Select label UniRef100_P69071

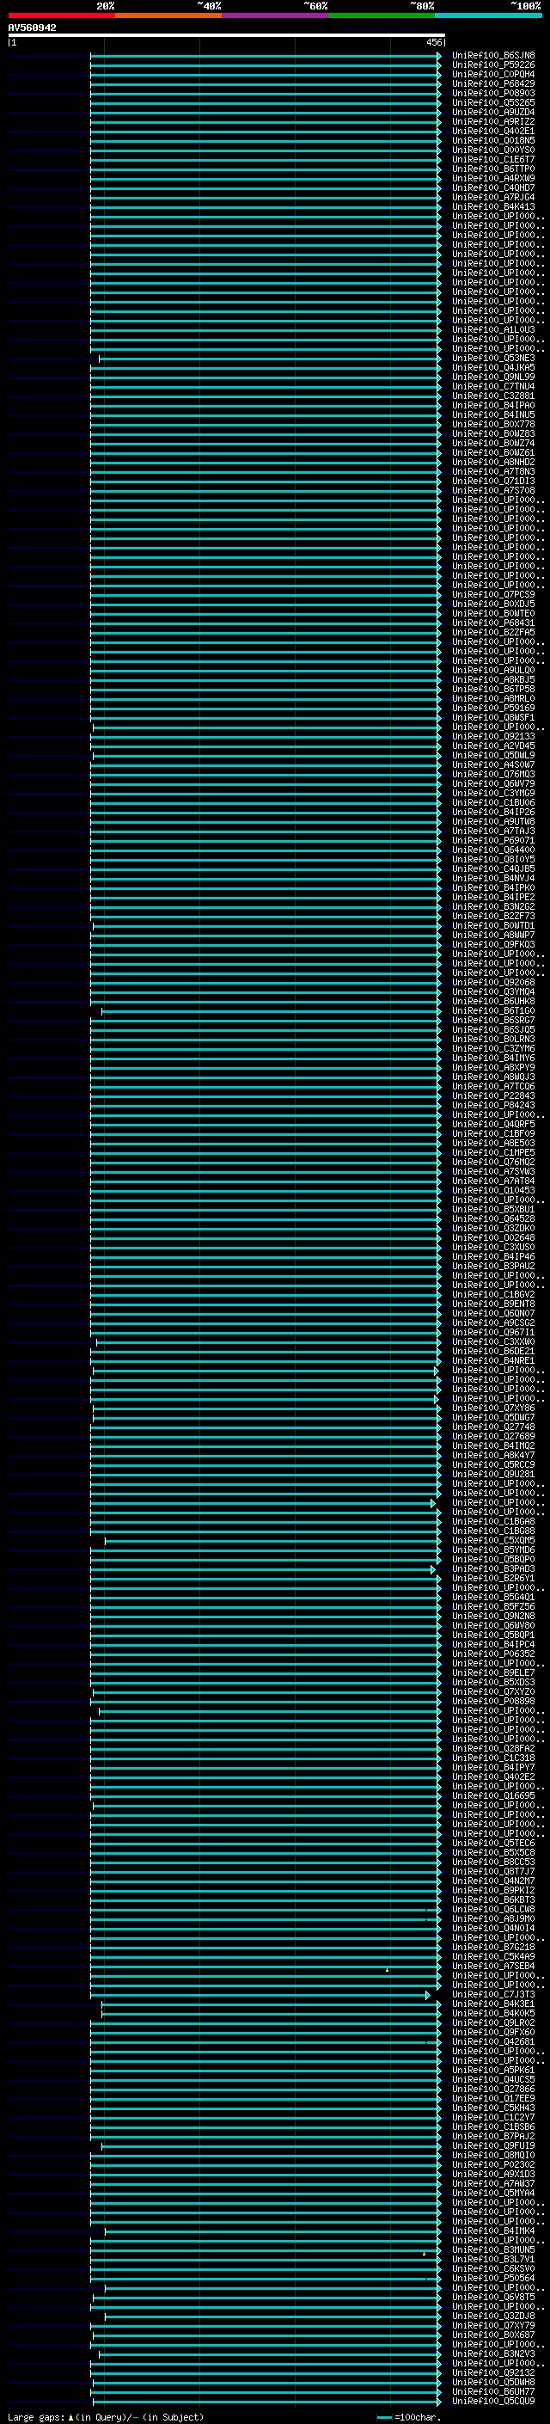493,840
